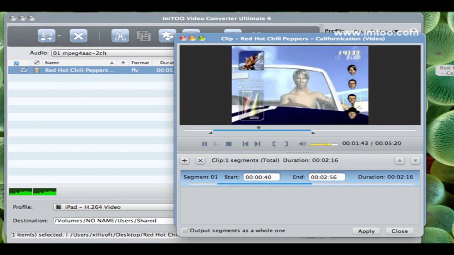
Task: Stop the clip preview playback
Action: click(x=229, y=144)
